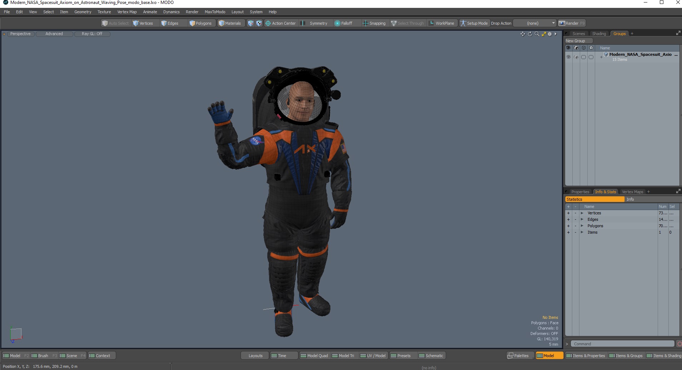Open the MaxToModo menu
The height and width of the screenshot is (370, 682).
tap(215, 12)
